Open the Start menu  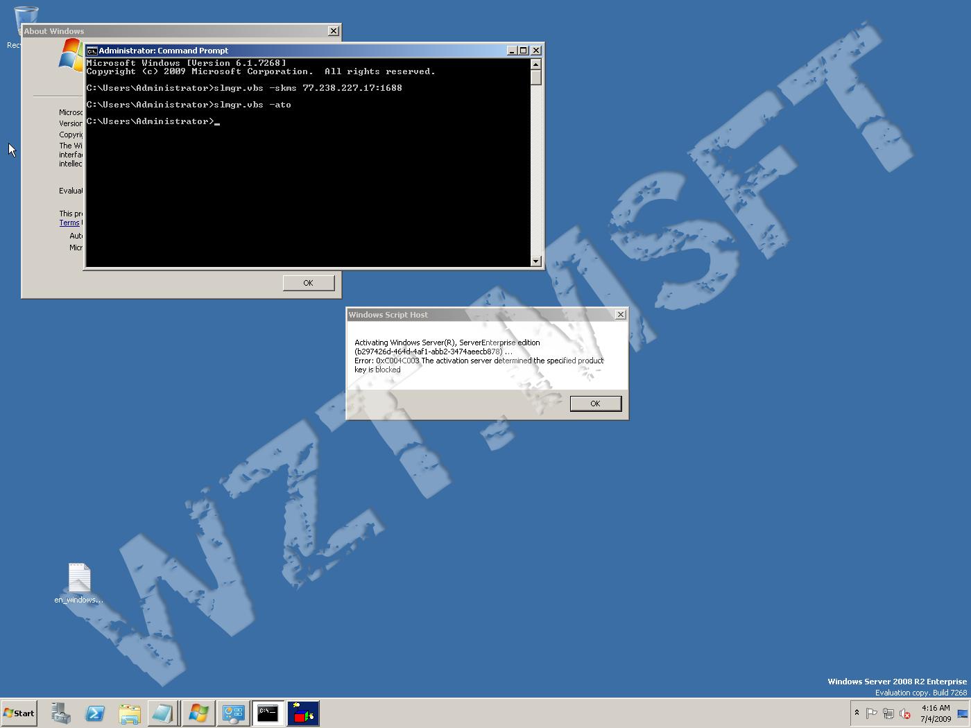click(x=19, y=713)
